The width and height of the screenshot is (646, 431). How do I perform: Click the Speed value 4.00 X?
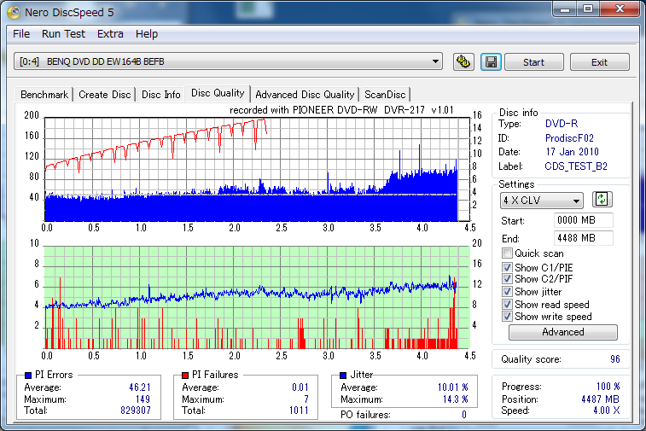(607, 411)
